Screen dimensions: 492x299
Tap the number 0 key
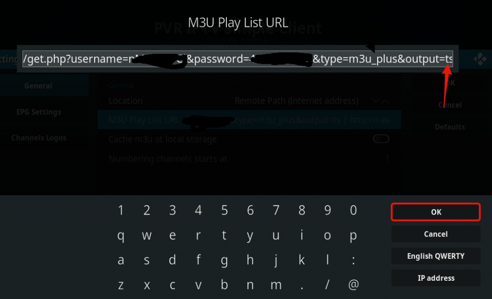[353, 210]
